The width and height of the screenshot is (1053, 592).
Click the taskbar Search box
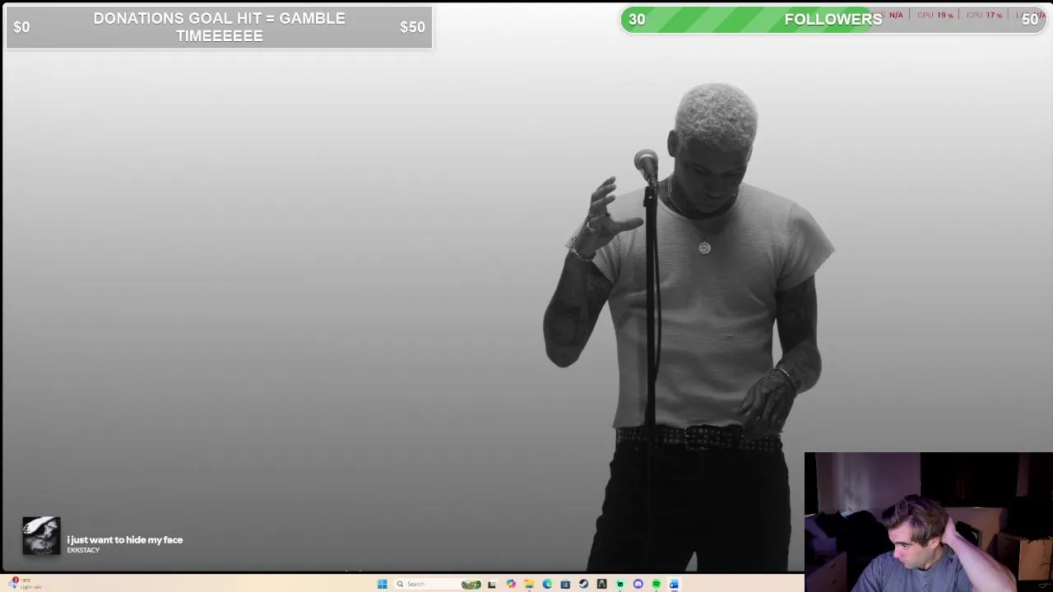[x=438, y=584]
